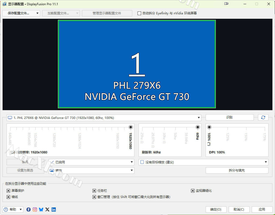This screenshot has width=275, height=215.
Task: Click the 识别 button
Action: [x=229, y=117]
